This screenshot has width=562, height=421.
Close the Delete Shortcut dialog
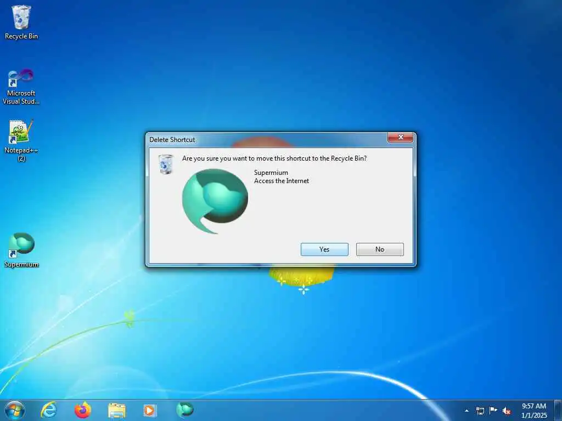tap(400, 138)
